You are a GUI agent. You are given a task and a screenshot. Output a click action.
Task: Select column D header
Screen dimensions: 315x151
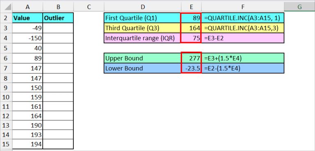[143, 7]
